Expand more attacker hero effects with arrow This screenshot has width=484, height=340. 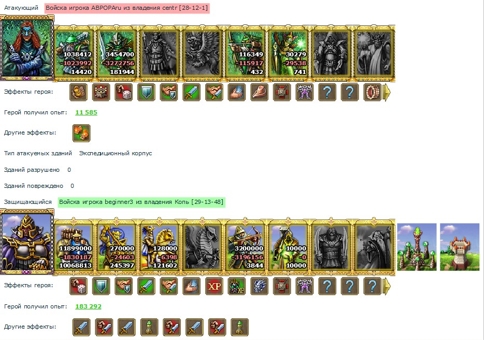pos(387,92)
